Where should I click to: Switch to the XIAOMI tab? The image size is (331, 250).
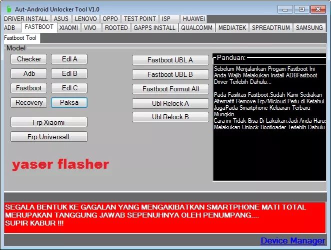coord(68,28)
